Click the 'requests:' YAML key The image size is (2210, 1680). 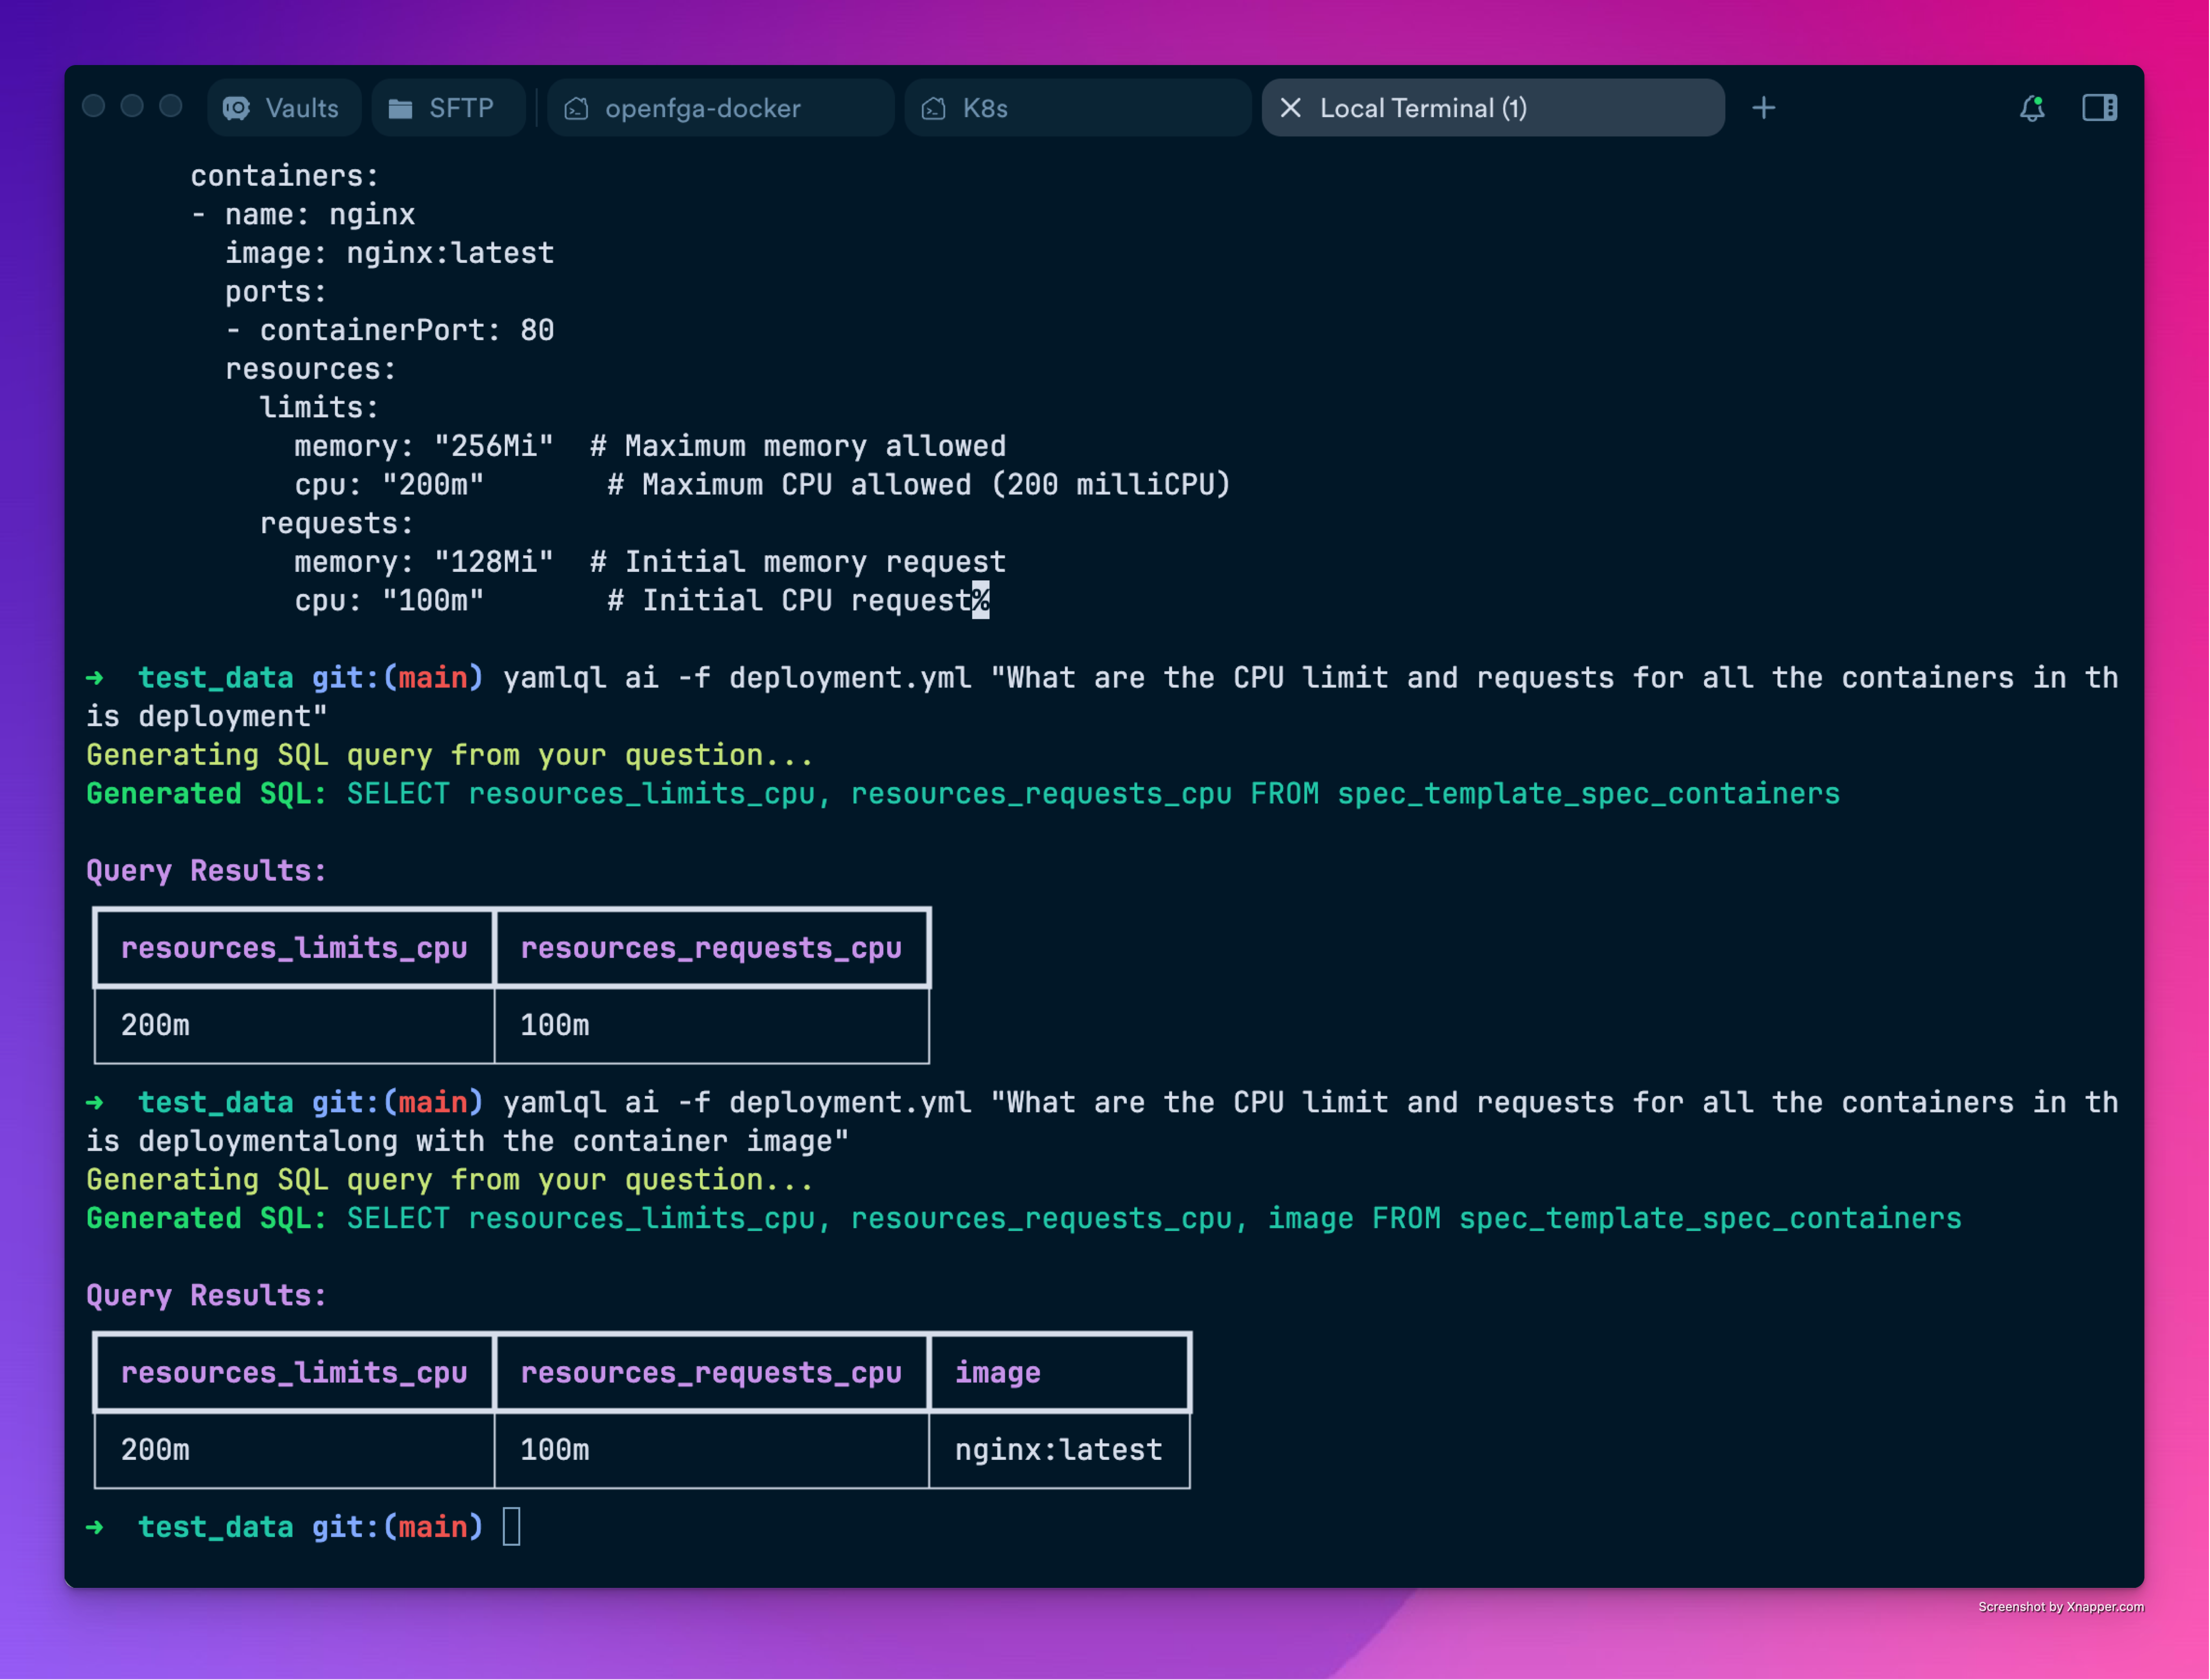(x=336, y=524)
